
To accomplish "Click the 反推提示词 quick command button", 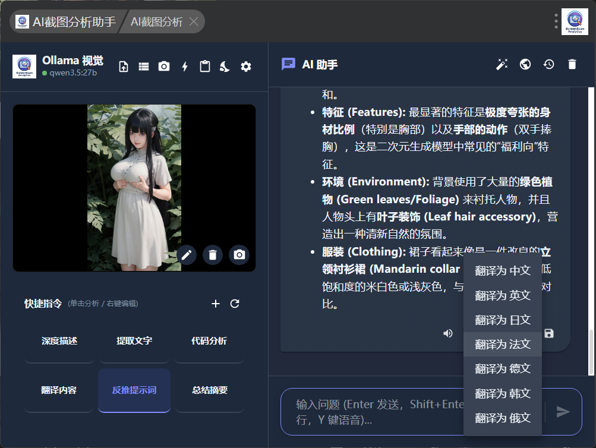I will pyautogui.click(x=134, y=390).
